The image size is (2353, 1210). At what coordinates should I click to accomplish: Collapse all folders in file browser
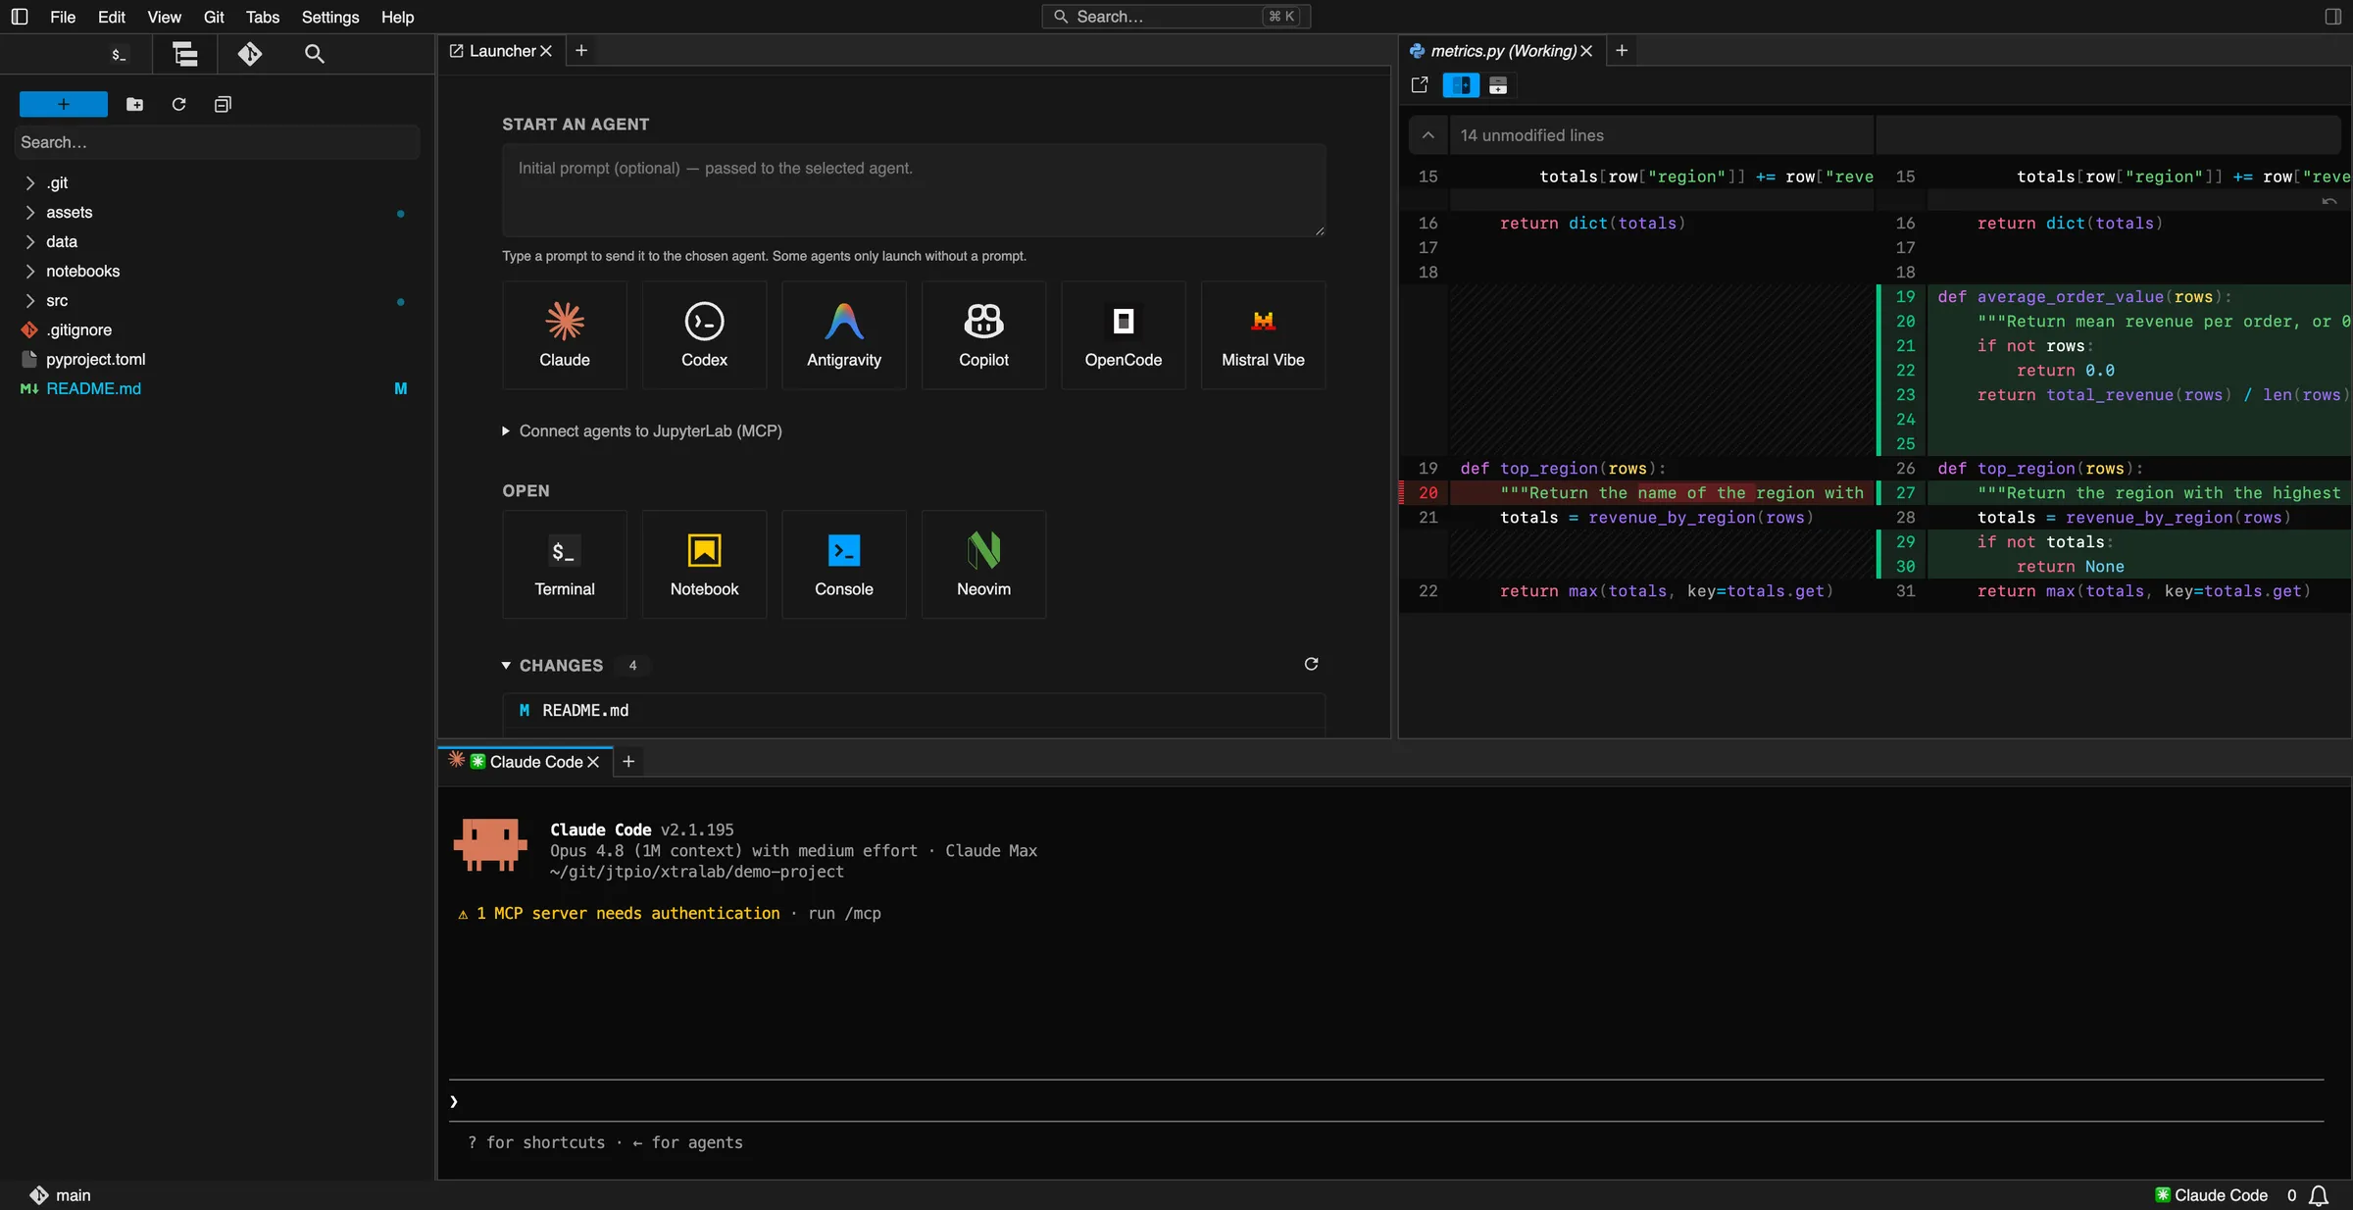click(223, 104)
